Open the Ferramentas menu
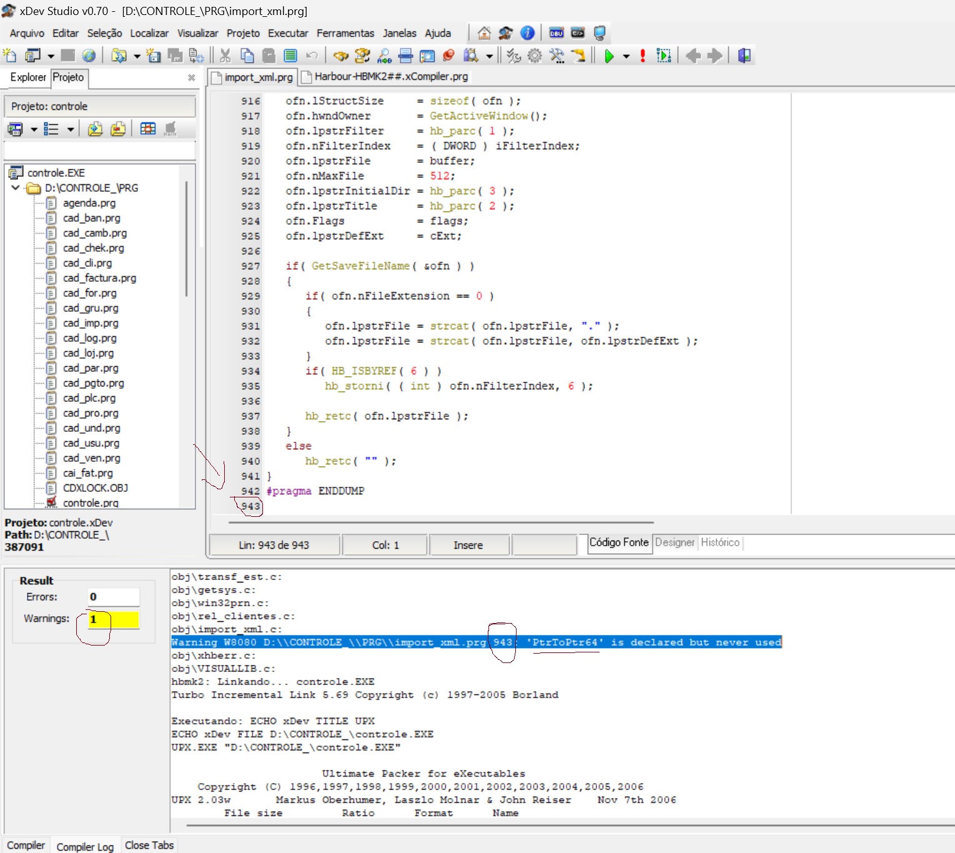Screen dimensions: 955x853 coord(345,33)
